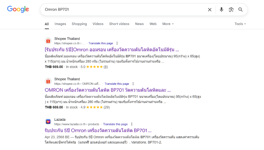Open result titled [รับประกัน 5ปี]Omron ออมรอน
Viewport: 264px width, 150px height.
pos(112,50)
